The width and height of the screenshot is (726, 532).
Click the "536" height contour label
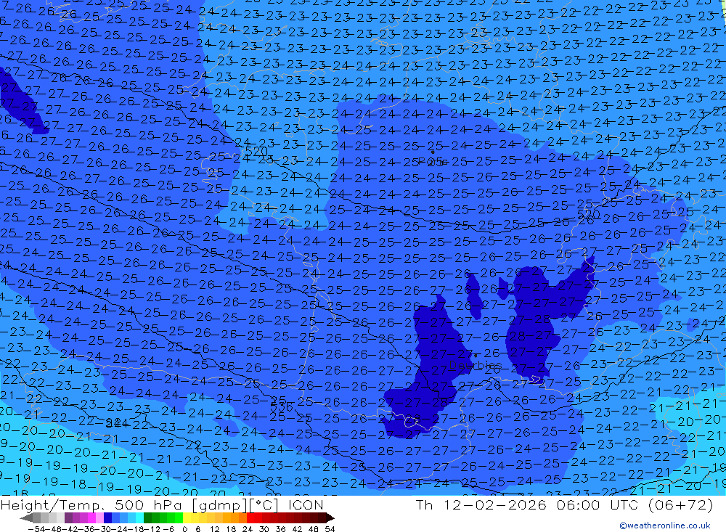tap(282, 407)
